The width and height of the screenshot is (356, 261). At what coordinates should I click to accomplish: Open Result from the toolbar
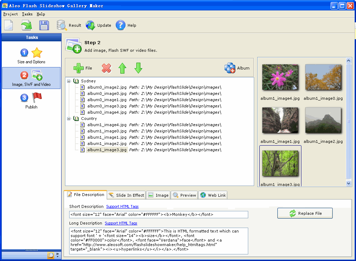point(69,25)
